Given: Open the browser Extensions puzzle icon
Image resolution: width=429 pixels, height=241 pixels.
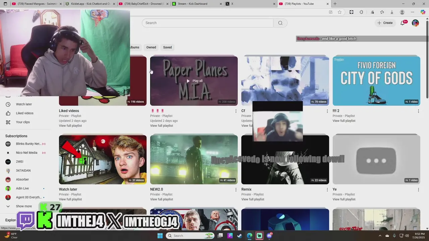Looking at the screenshot, I should click(361, 12).
